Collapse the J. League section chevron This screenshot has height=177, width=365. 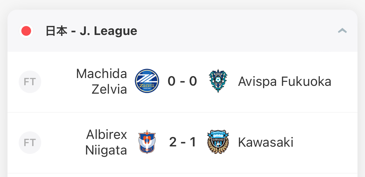tap(342, 31)
